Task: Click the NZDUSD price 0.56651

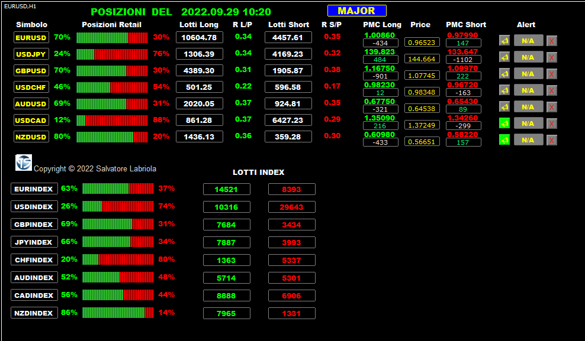Action: coord(422,141)
